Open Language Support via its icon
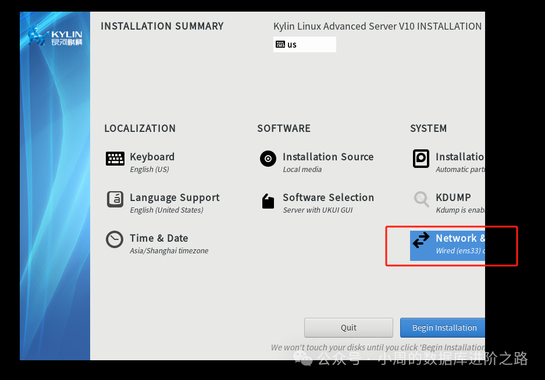Image resolution: width=545 pixels, height=380 pixels. click(115, 199)
